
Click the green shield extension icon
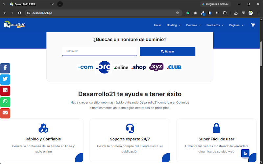click(188, 13)
